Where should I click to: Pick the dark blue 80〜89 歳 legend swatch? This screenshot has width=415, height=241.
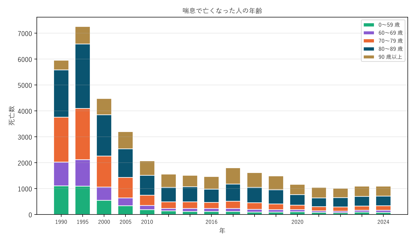click(x=369, y=49)
